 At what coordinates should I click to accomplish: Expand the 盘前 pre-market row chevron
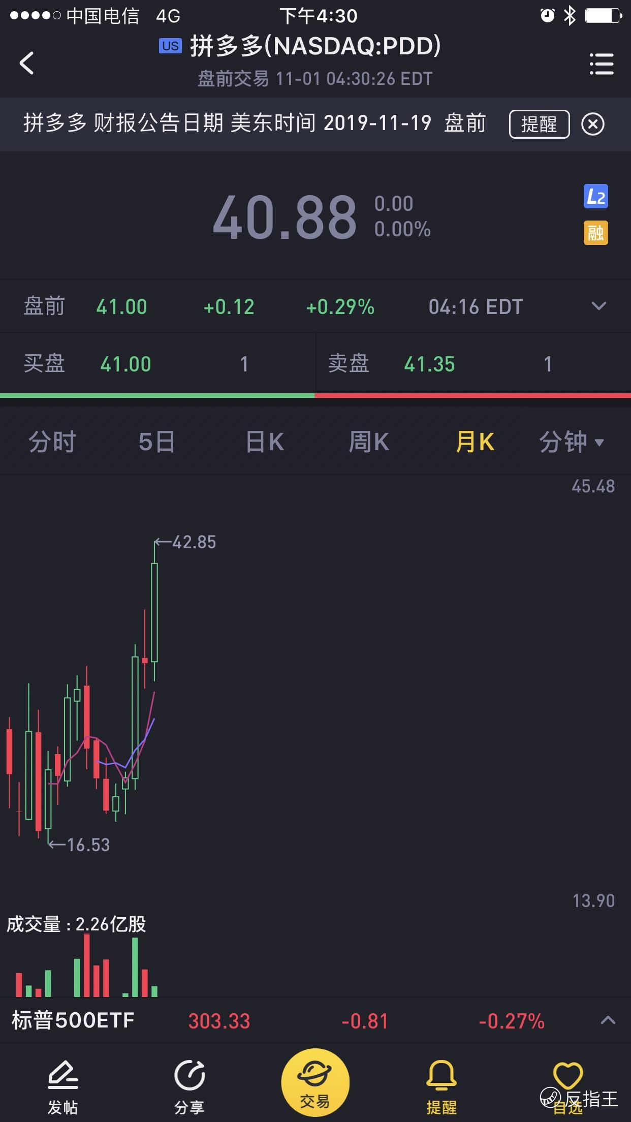click(599, 306)
